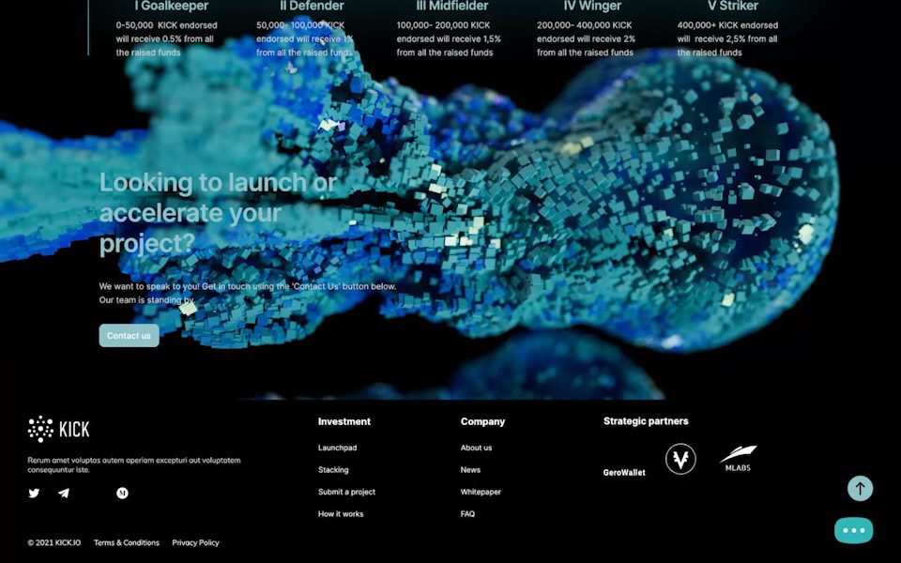Click the 'V Striker' tier heading
Viewport: 901px width, 563px height.
[x=733, y=6]
